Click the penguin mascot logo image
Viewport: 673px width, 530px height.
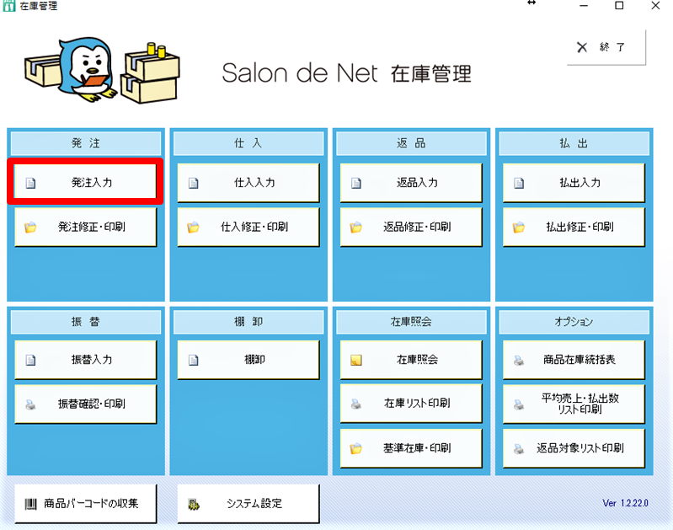[x=102, y=70]
